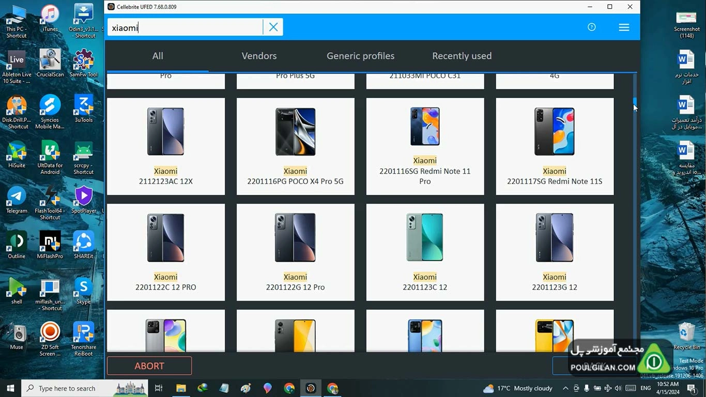706x397 pixels.
Task: Clear the xiaomi search with the X icon
Action: (273, 27)
